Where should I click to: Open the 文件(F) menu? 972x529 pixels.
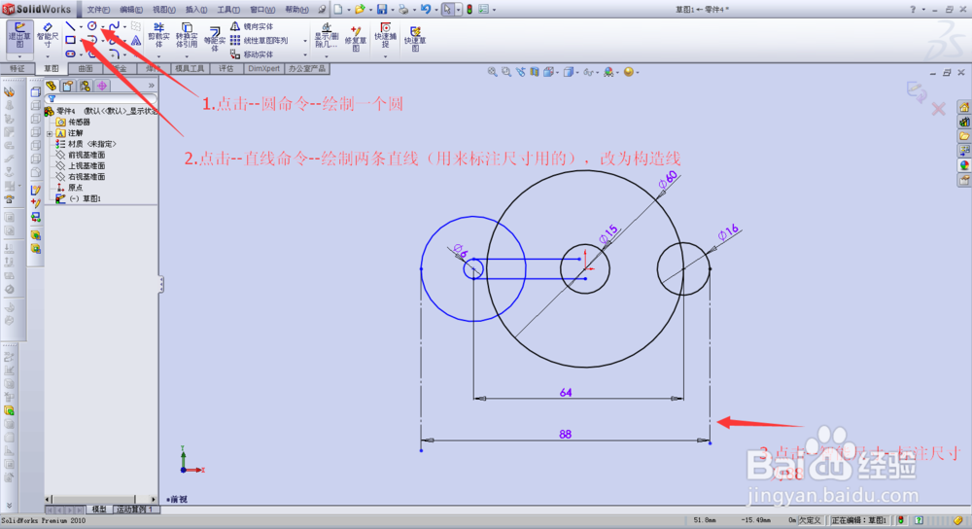tap(98, 10)
